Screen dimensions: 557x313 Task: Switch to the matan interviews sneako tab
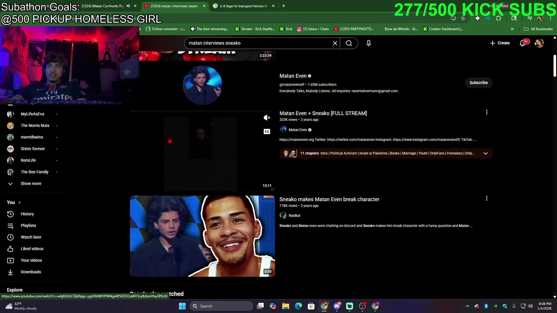[x=174, y=6]
